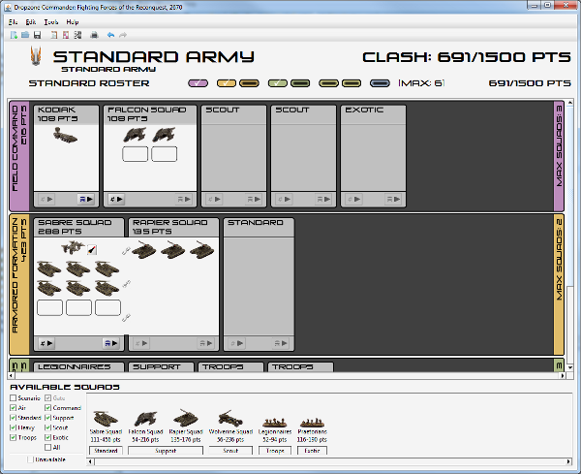581x474 pixels.
Task: Enable the Unavailable checkbox
Action: (30, 459)
